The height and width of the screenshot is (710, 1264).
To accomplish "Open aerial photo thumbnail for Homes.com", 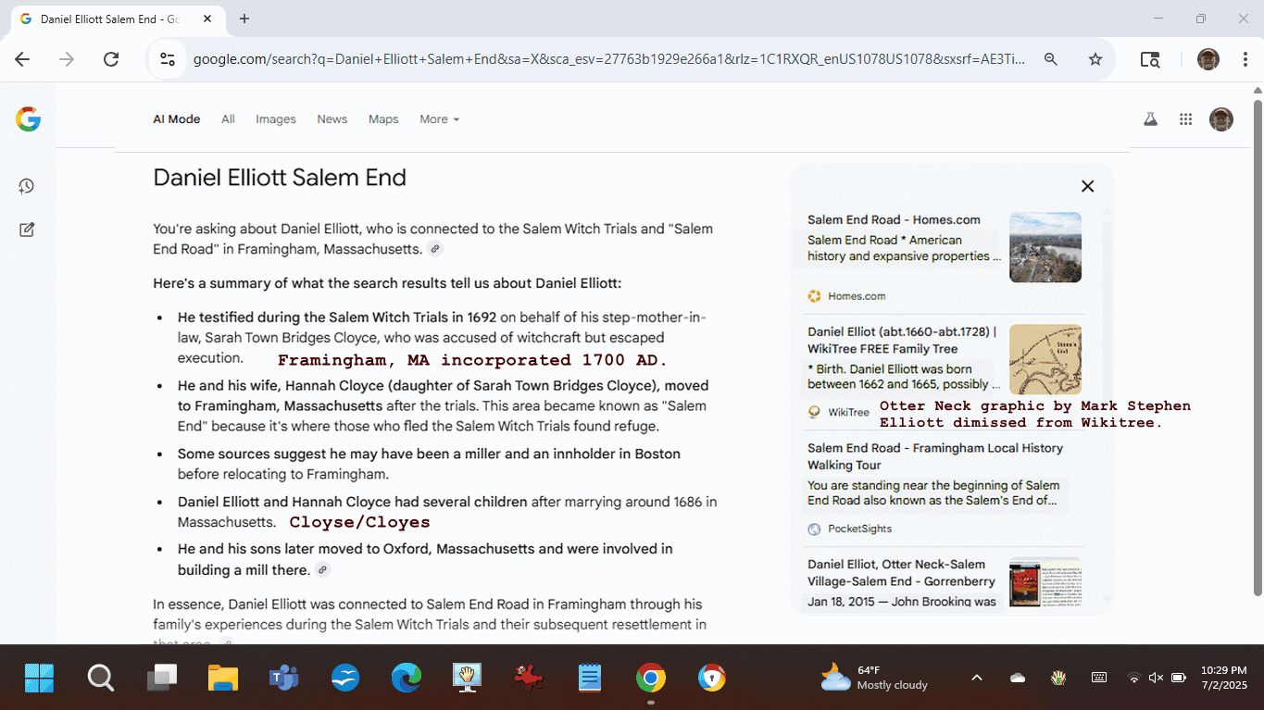I will point(1045,247).
